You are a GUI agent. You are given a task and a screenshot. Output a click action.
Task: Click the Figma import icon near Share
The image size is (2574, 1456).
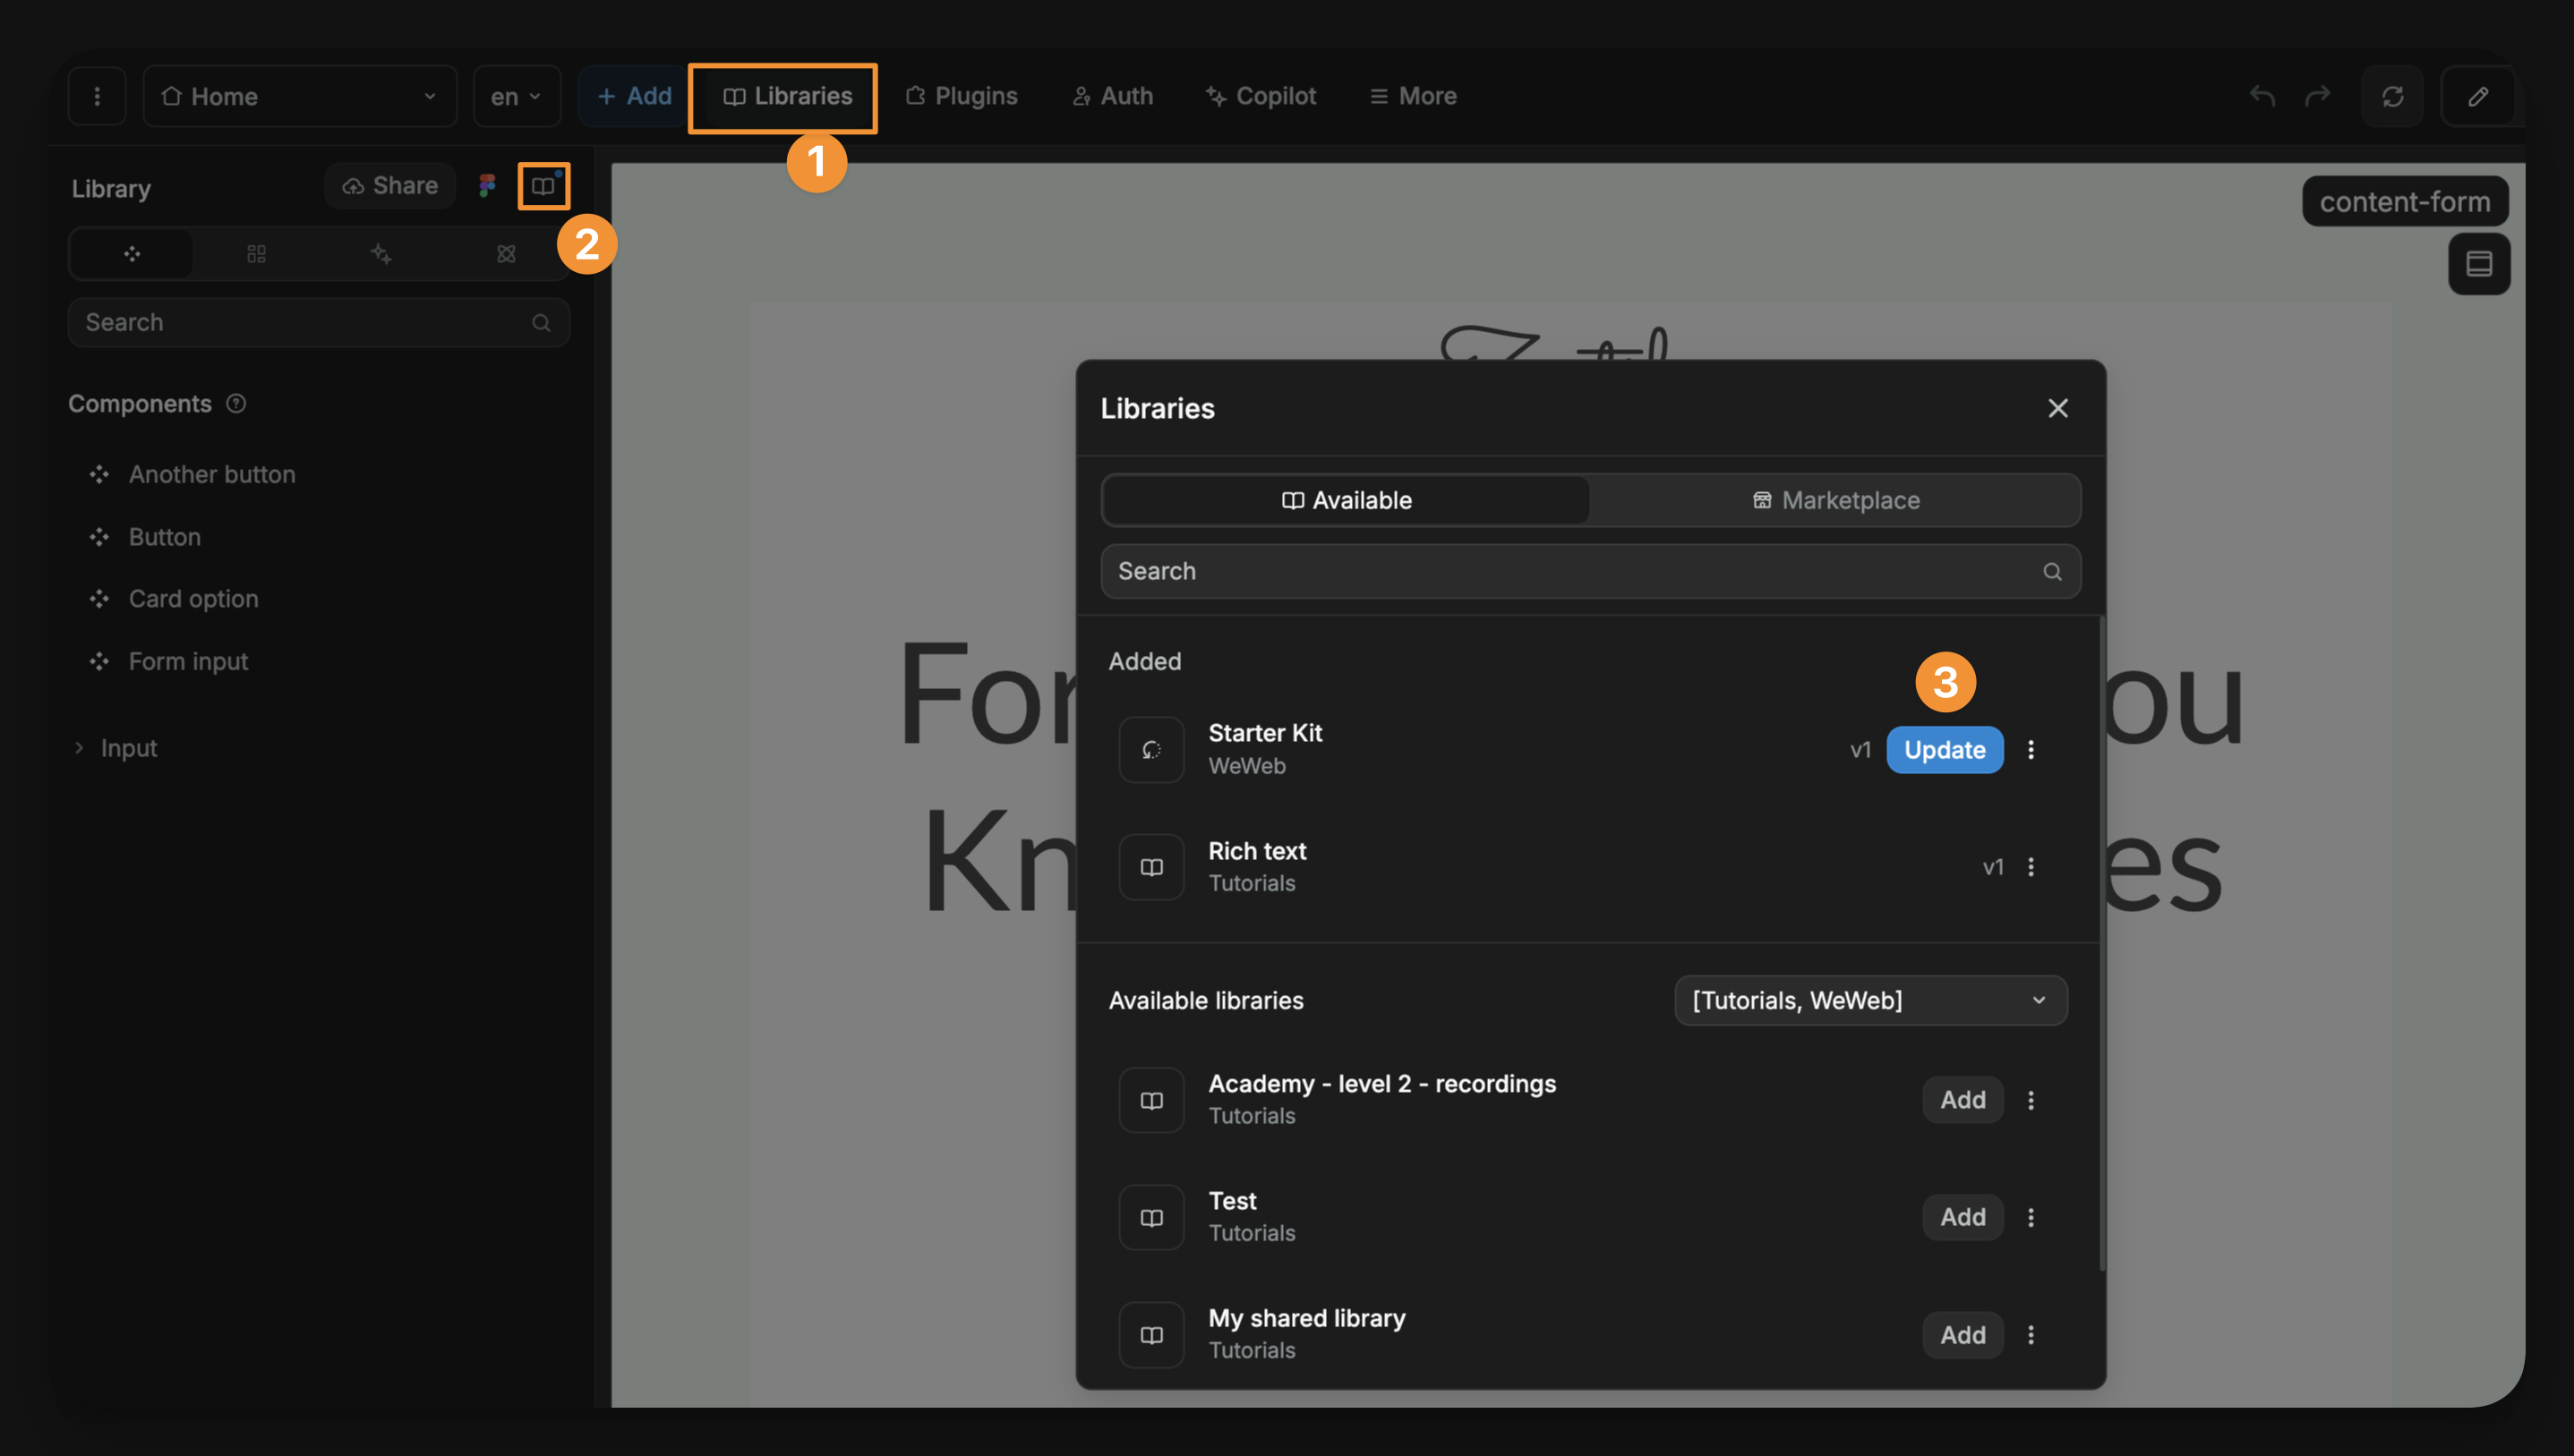click(x=488, y=185)
